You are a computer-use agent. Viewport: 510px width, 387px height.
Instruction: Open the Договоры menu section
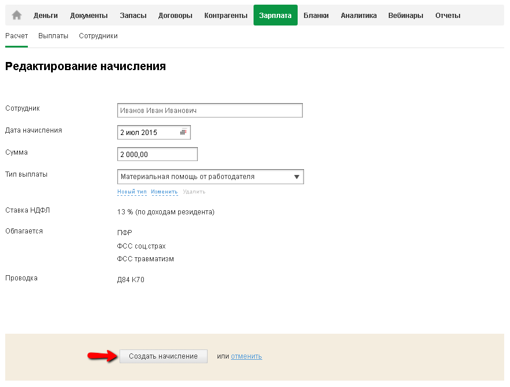tap(175, 16)
